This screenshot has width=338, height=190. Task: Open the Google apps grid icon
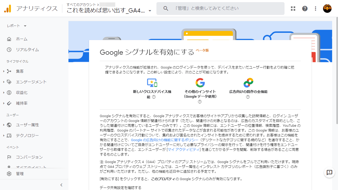(x=293, y=9)
